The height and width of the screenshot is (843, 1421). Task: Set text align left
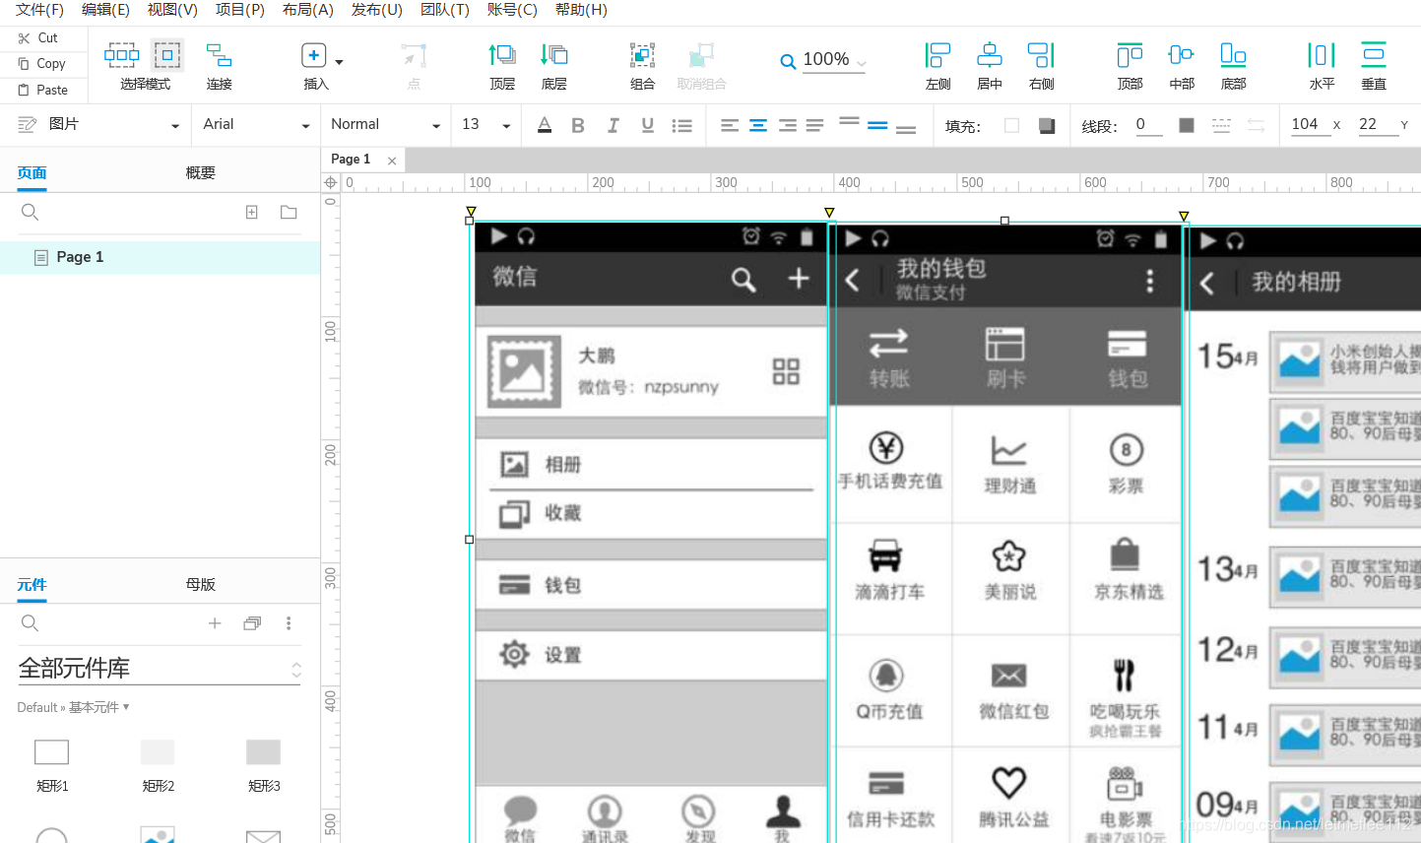[x=730, y=125]
